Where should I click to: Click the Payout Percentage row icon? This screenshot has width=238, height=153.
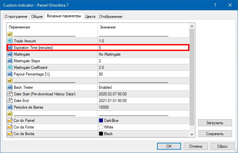(10, 74)
